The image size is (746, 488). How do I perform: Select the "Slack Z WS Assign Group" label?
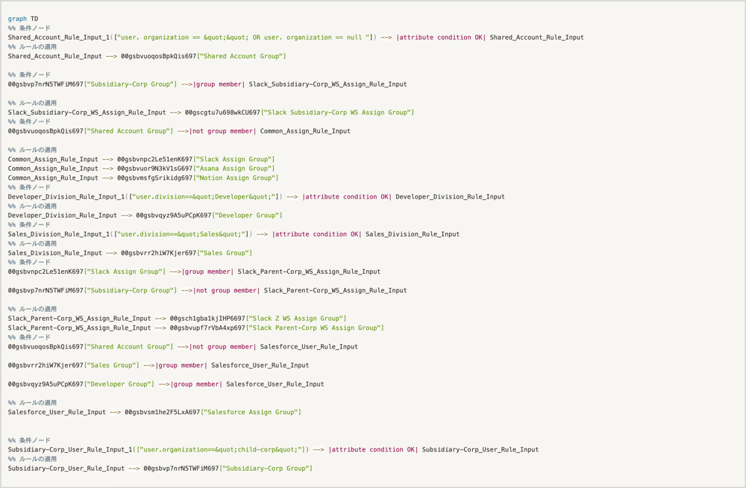coord(296,319)
